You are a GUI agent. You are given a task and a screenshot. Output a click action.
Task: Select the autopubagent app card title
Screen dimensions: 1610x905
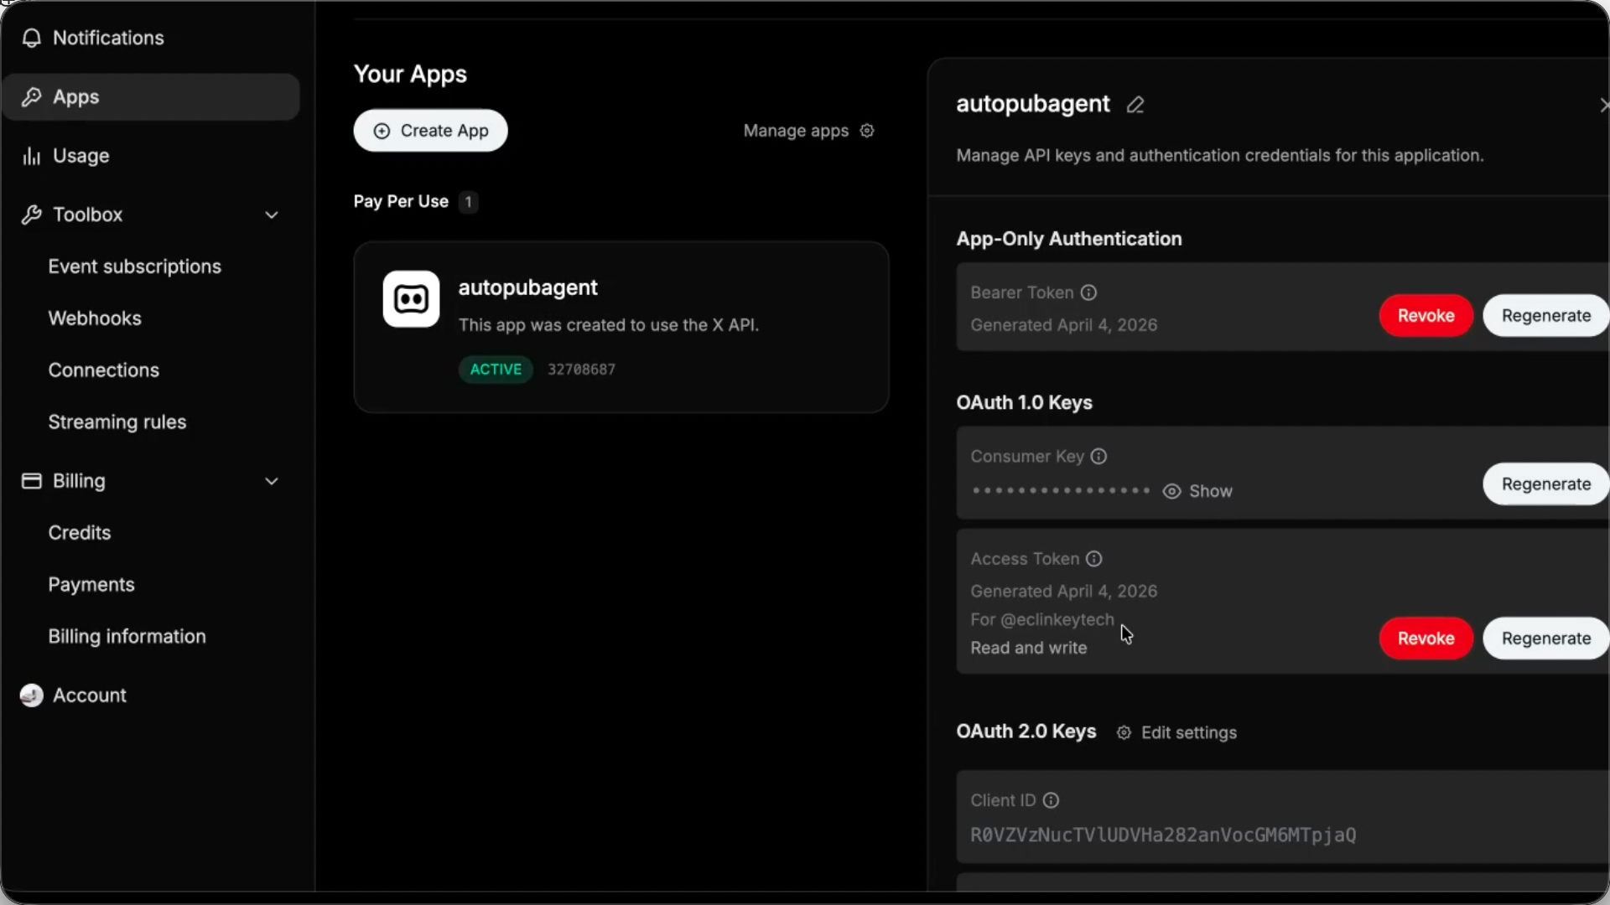pyautogui.click(x=528, y=287)
